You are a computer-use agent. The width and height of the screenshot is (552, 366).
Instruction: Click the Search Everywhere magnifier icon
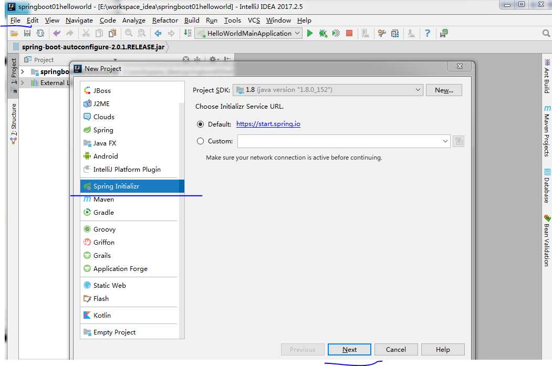[546, 34]
